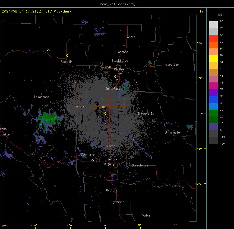This screenshot has width=234, height=229.
Task: Click the 50 tick on the bottom axis
Action: pyautogui.click(x=140, y=225)
